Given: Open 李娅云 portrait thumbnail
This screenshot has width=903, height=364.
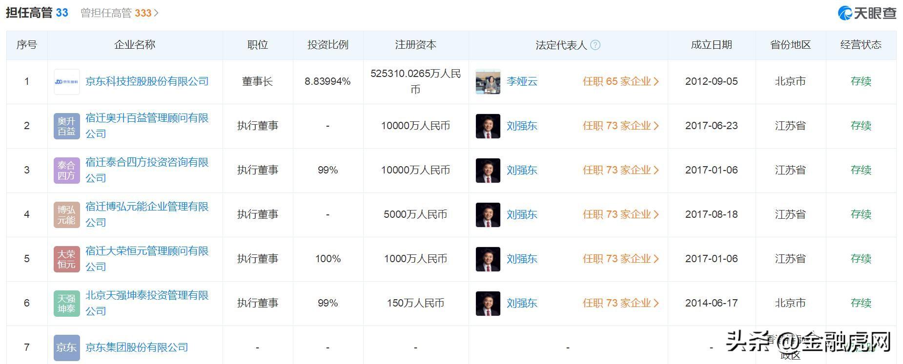Looking at the screenshot, I should pyautogui.click(x=488, y=82).
